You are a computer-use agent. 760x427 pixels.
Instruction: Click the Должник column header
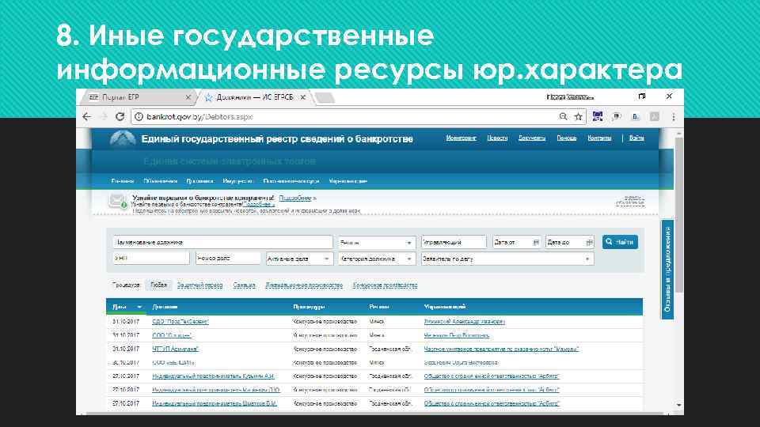click(165, 307)
